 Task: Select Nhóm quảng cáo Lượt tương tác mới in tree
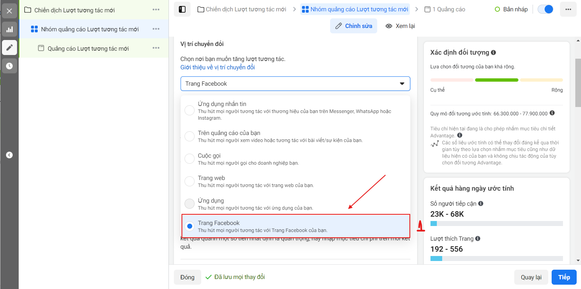(90, 29)
